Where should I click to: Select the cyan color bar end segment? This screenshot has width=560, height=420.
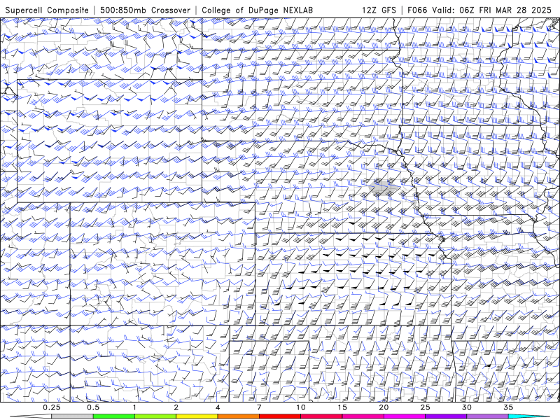[528, 416]
